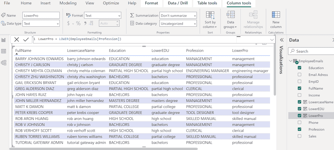Cancel formula edit with X icon
Screen dimensions: 334x150
click(x=17, y=39)
